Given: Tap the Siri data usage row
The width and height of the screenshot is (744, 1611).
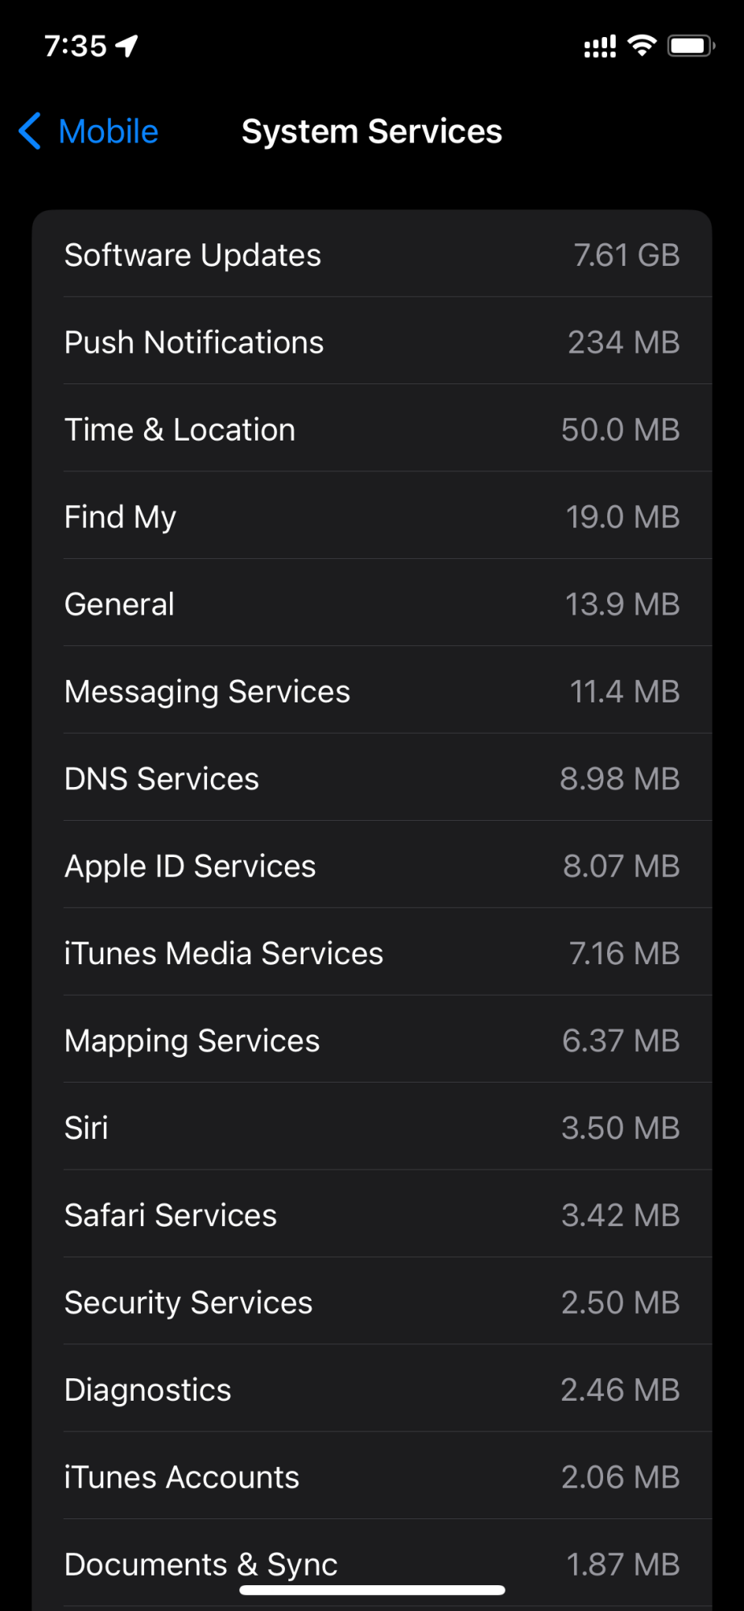Looking at the screenshot, I should tap(372, 1128).
